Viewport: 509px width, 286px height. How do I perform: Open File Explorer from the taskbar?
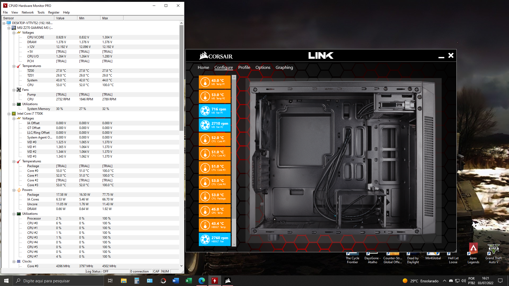coord(124,281)
